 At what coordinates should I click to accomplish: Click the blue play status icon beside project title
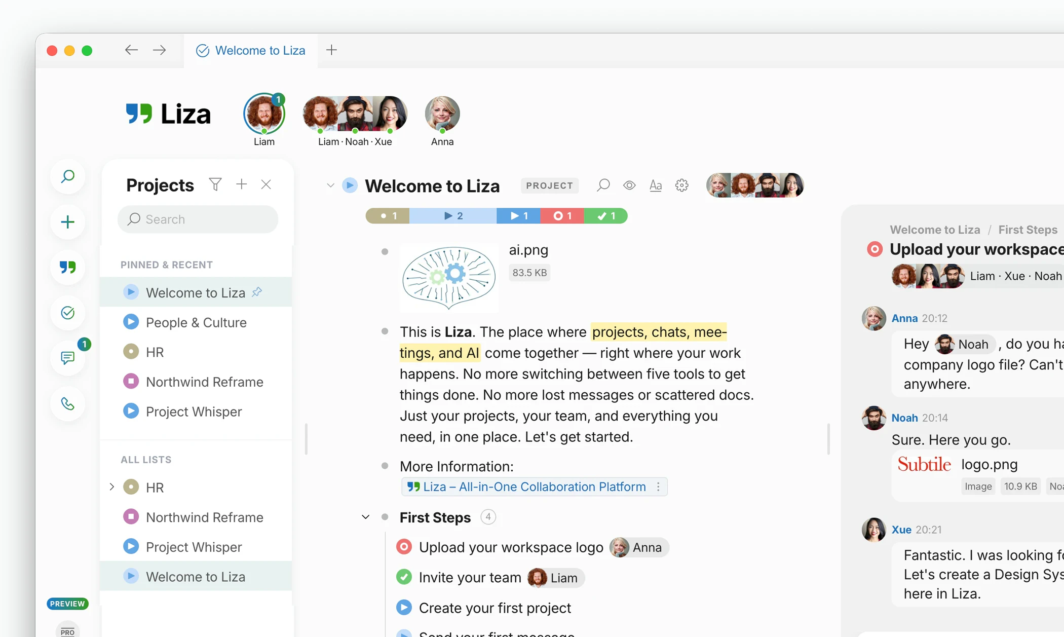pyautogui.click(x=350, y=185)
